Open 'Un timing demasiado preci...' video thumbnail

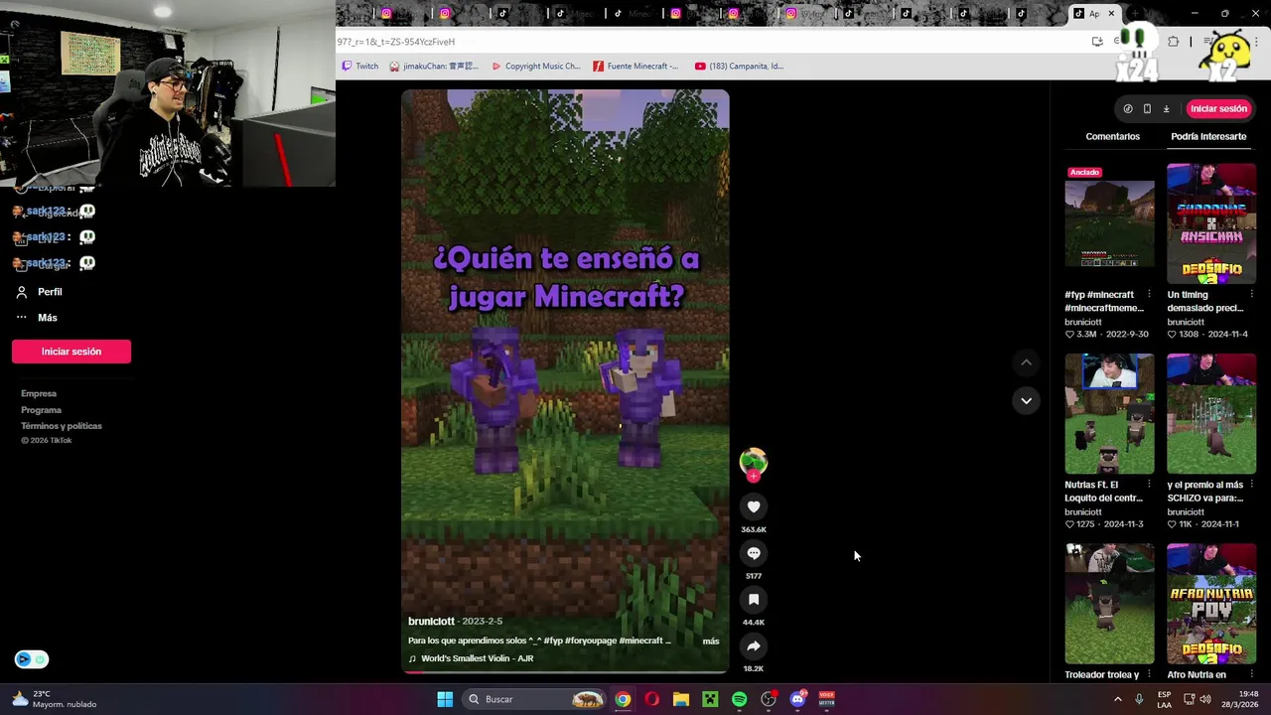pyautogui.click(x=1210, y=223)
